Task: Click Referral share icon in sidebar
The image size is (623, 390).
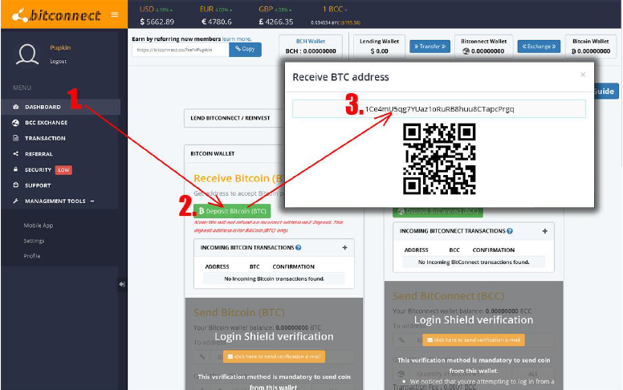Action: point(15,154)
